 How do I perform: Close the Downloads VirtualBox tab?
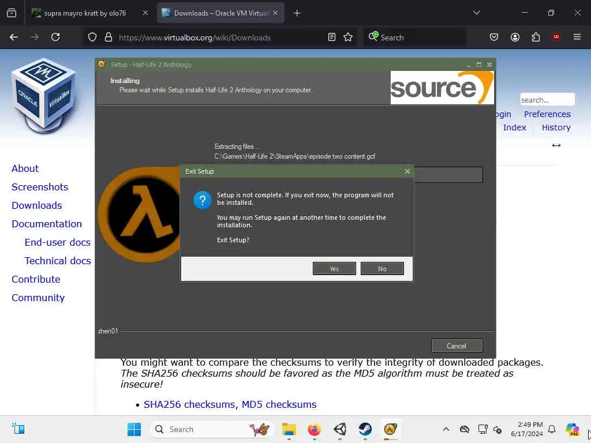pos(275,13)
